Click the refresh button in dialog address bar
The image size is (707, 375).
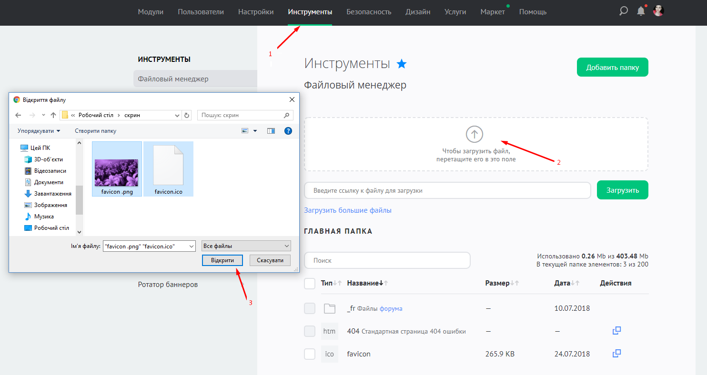187,115
